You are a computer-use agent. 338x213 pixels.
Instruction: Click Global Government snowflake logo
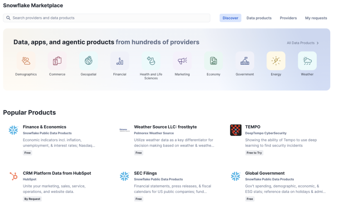(x=236, y=176)
